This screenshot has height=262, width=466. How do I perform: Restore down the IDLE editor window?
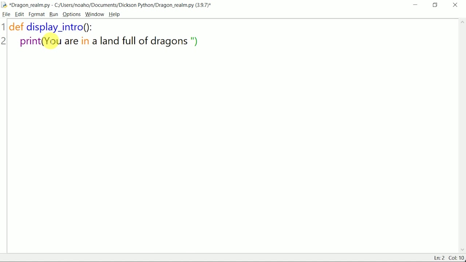point(435,5)
